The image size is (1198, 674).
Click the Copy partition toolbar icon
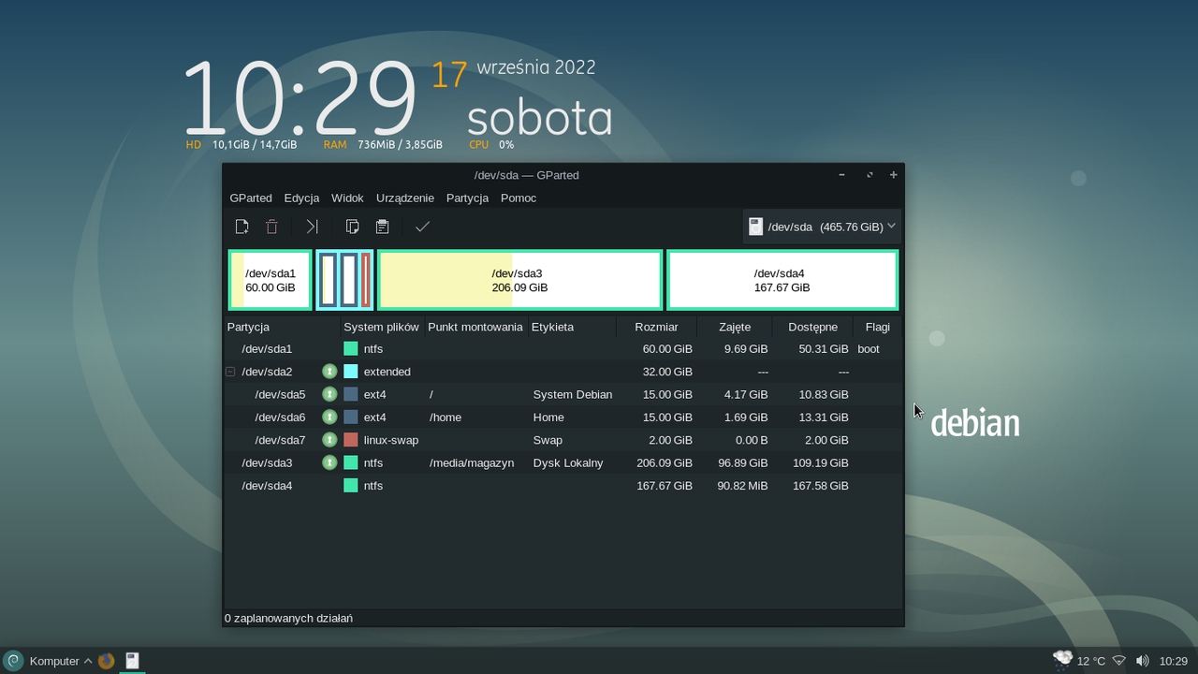click(353, 227)
